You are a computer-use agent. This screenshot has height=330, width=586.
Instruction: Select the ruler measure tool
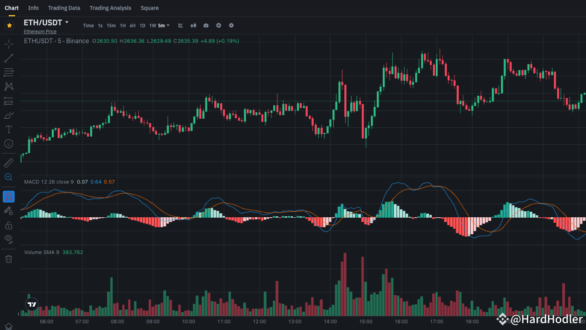pos(8,163)
